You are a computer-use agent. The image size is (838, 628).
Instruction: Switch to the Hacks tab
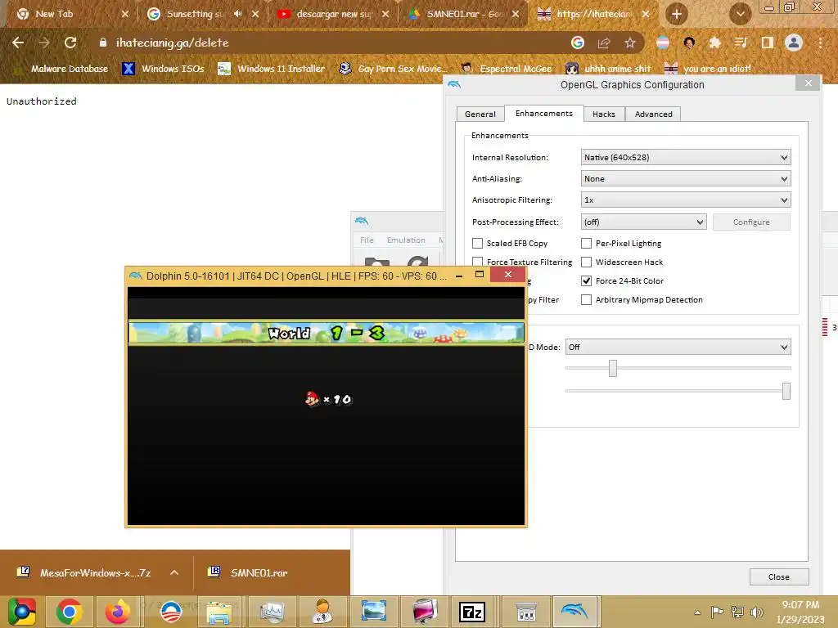click(604, 114)
